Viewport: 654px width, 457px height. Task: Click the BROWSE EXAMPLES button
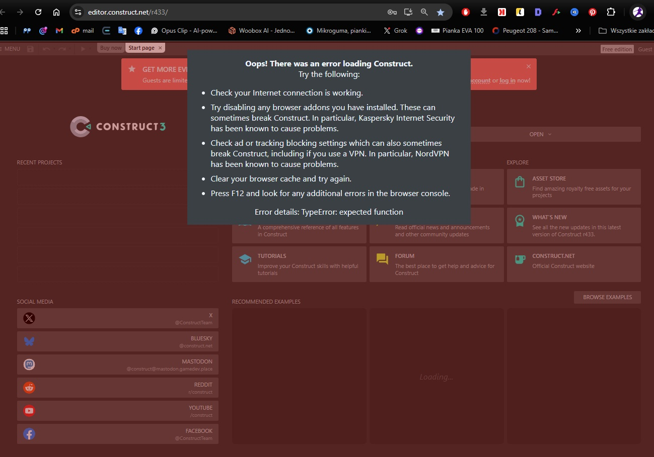[607, 297]
